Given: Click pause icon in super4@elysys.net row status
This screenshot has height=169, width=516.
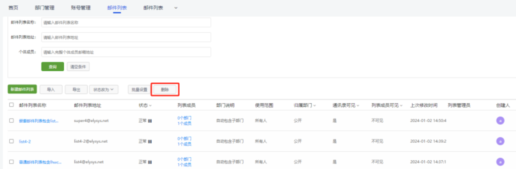Looking at the screenshot, I should [149, 121].
